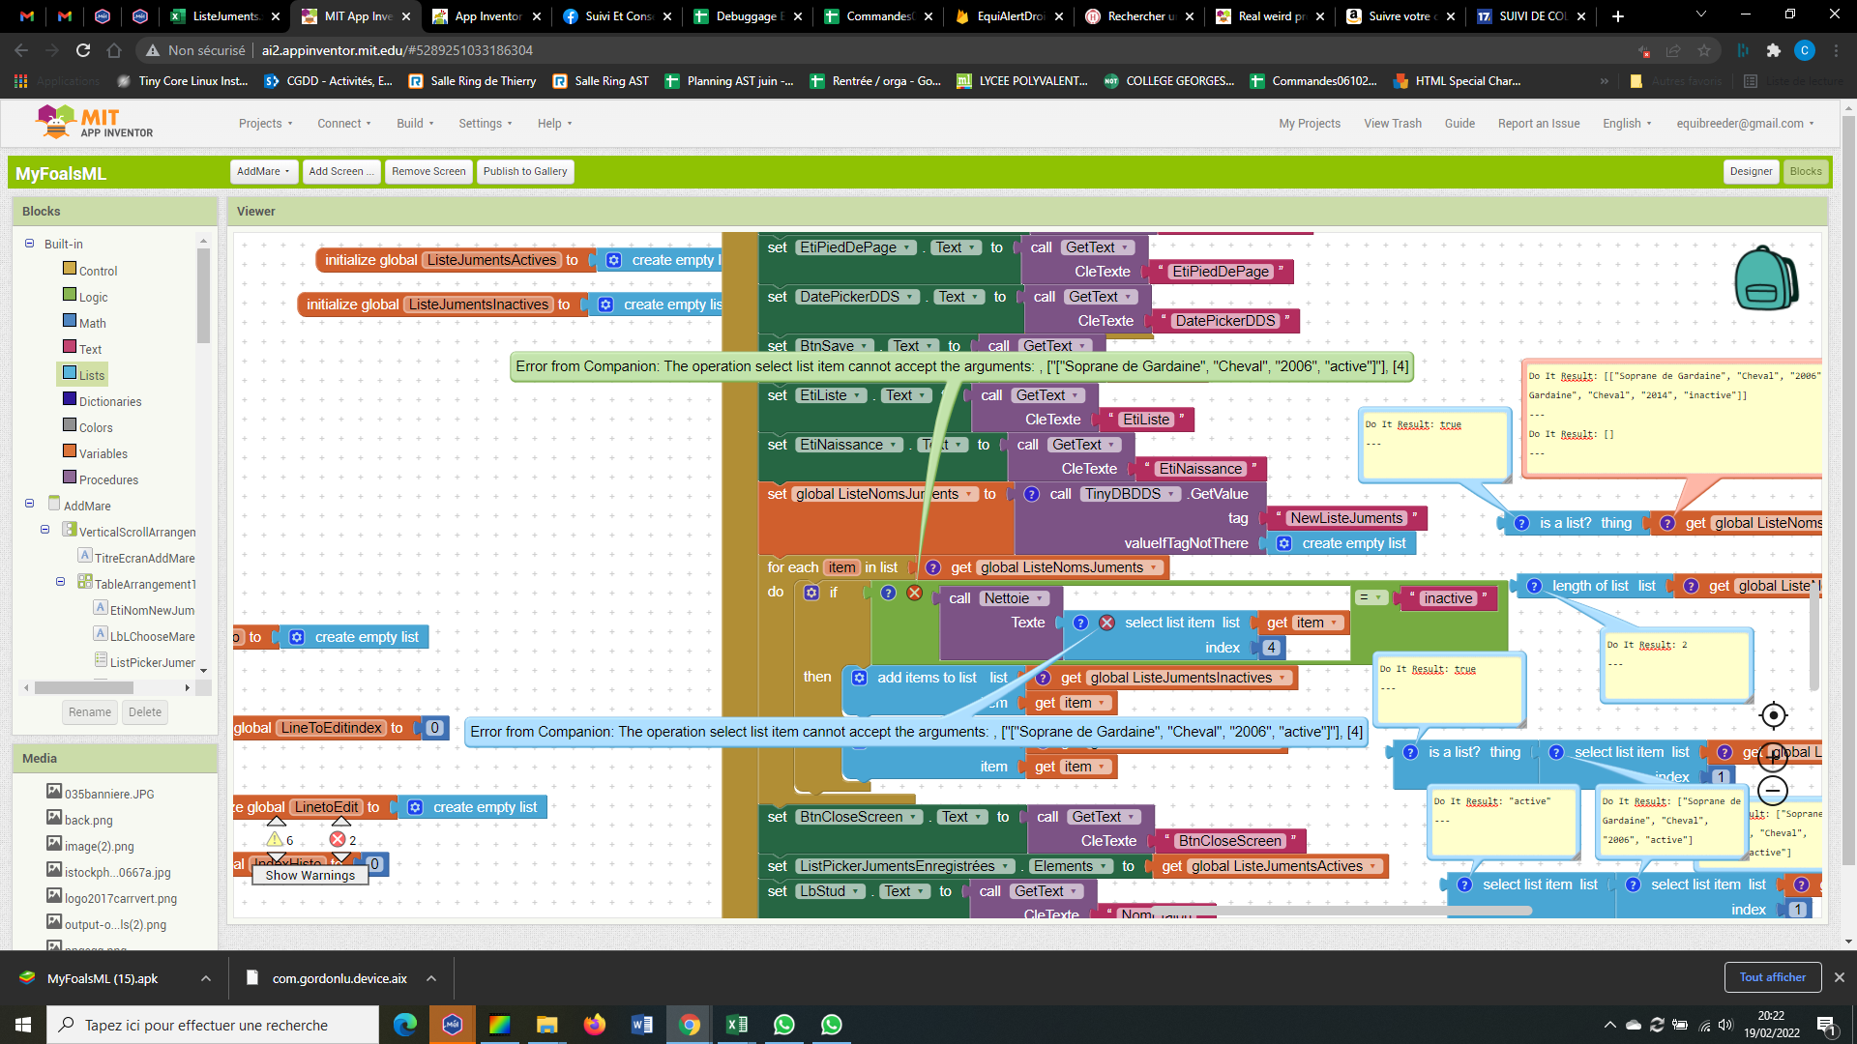Click the yellow warning triangle indicator

[276, 839]
